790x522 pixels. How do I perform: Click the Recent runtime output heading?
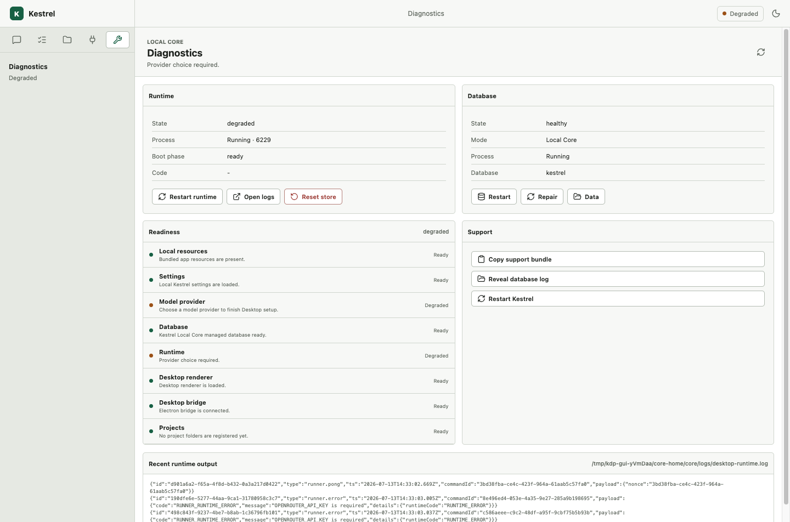click(183, 464)
